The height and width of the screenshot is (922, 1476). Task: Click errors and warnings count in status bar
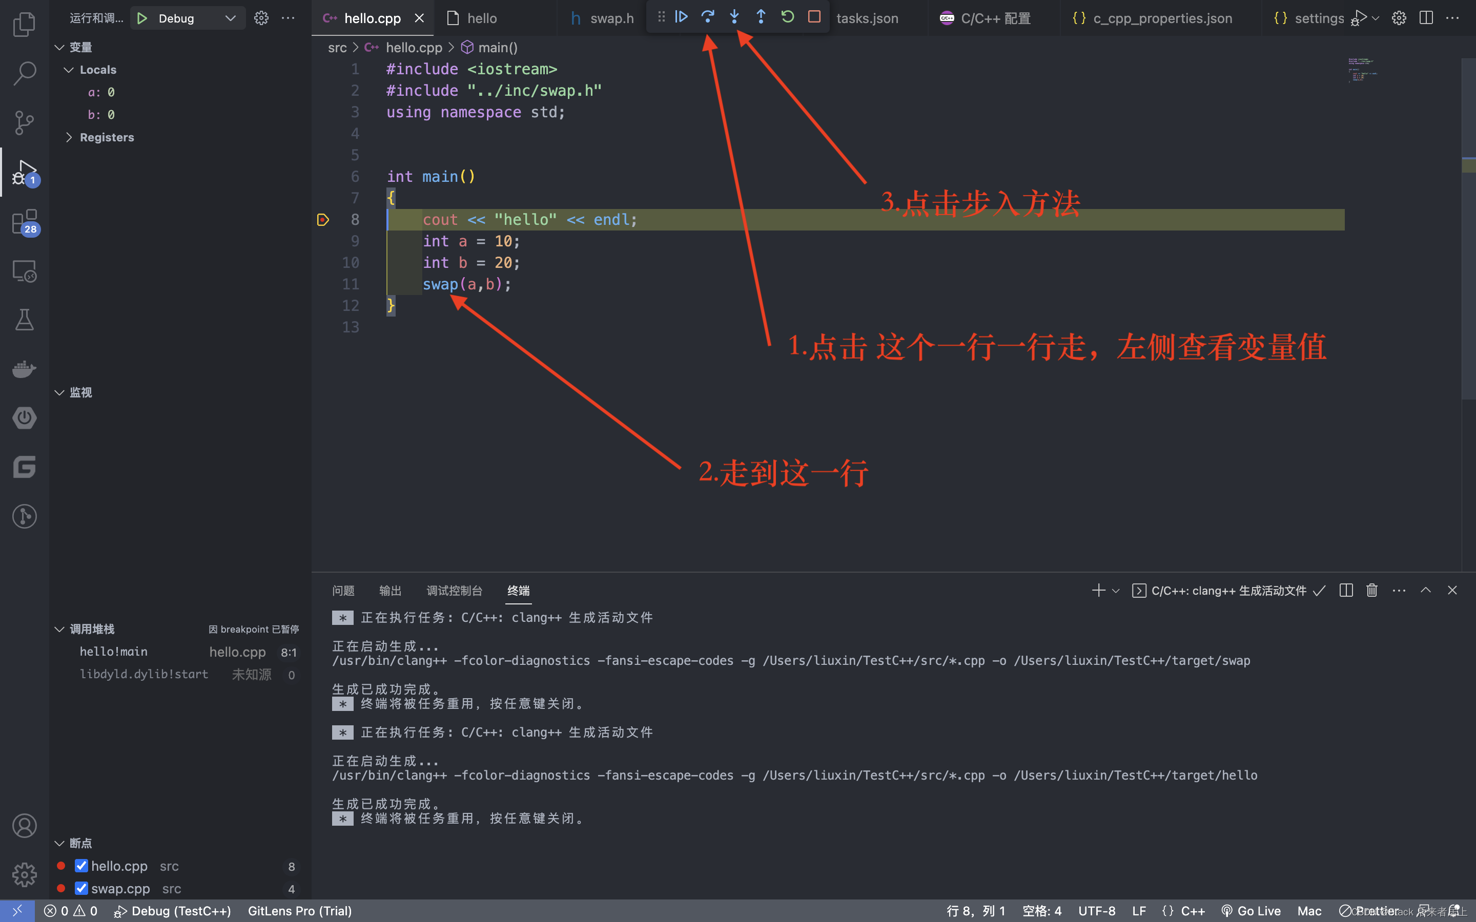click(71, 910)
